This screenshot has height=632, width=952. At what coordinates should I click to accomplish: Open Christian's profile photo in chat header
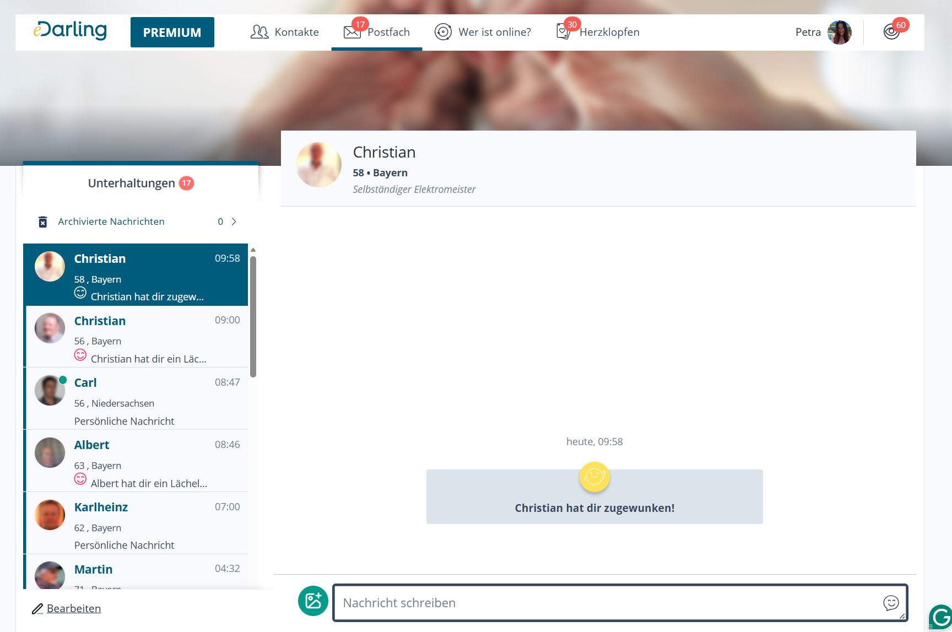click(x=318, y=165)
